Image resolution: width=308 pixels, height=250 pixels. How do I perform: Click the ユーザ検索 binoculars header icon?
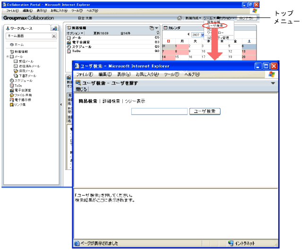point(78,83)
